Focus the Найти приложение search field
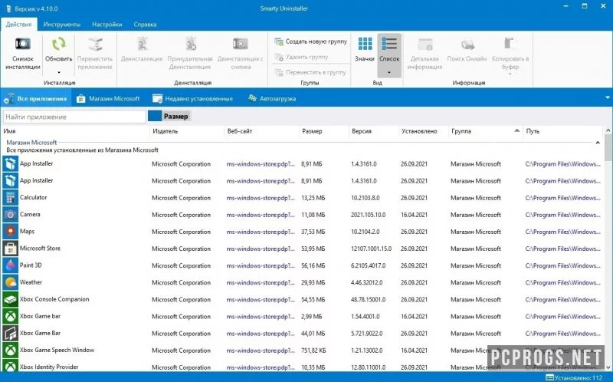 coord(74,117)
